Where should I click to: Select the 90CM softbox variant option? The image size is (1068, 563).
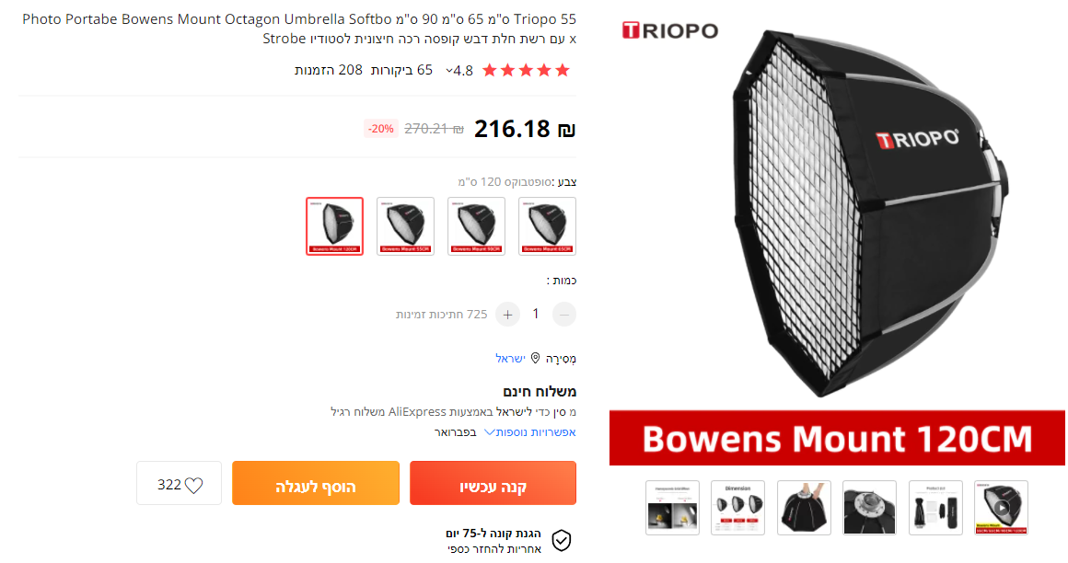pyautogui.click(x=476, y=226)
